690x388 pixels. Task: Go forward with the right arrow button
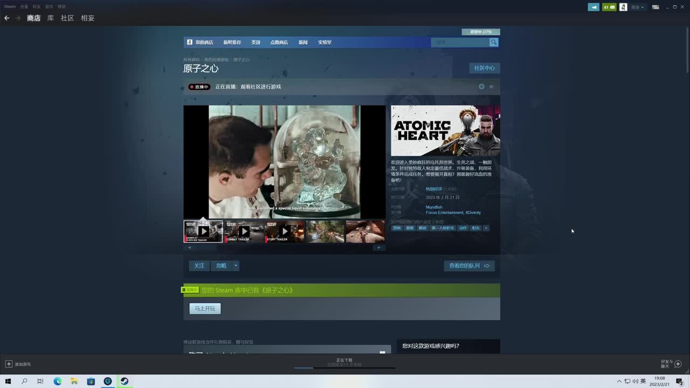[18, 18]
